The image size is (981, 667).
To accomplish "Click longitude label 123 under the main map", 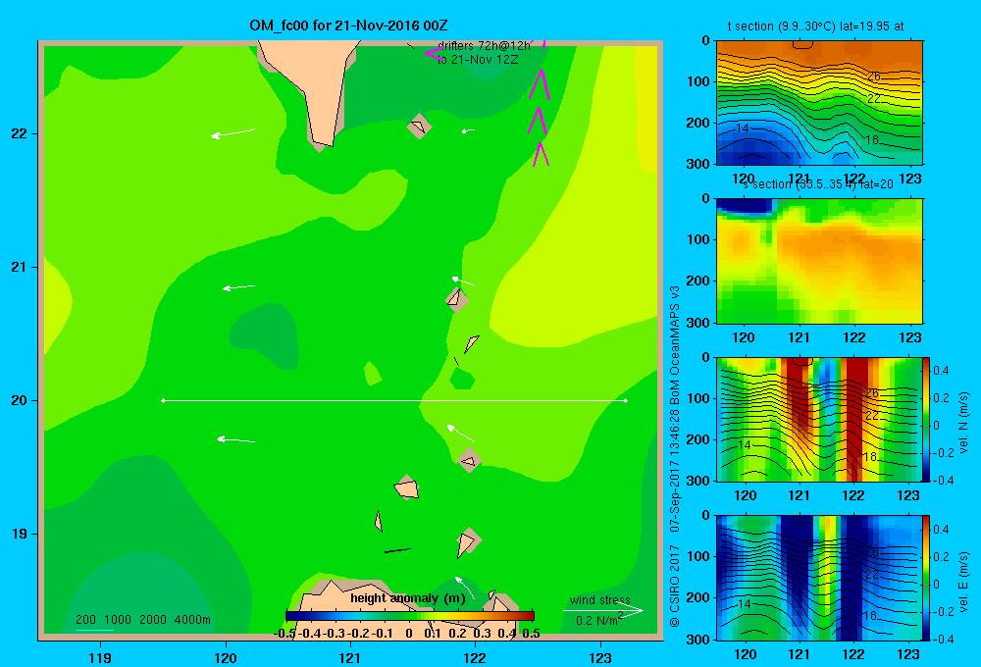I will pyautogui.click(x=600, y=657).
